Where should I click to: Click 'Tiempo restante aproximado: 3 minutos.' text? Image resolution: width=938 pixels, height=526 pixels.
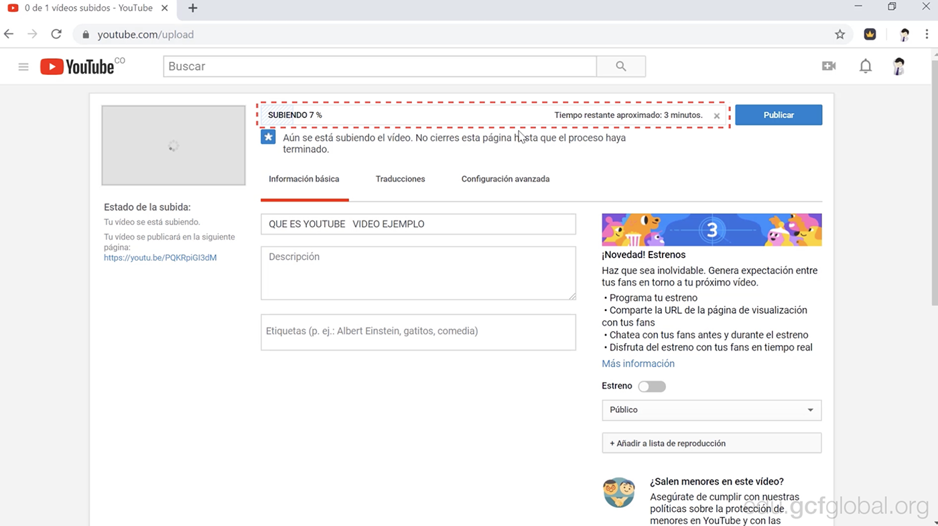(628, 115)
